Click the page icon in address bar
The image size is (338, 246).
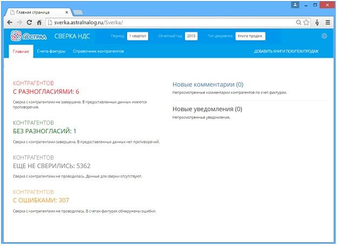(50, 22)
